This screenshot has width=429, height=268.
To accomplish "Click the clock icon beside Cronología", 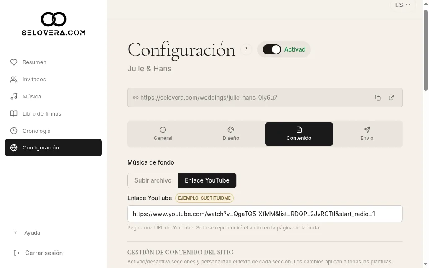I will point(14,131).
